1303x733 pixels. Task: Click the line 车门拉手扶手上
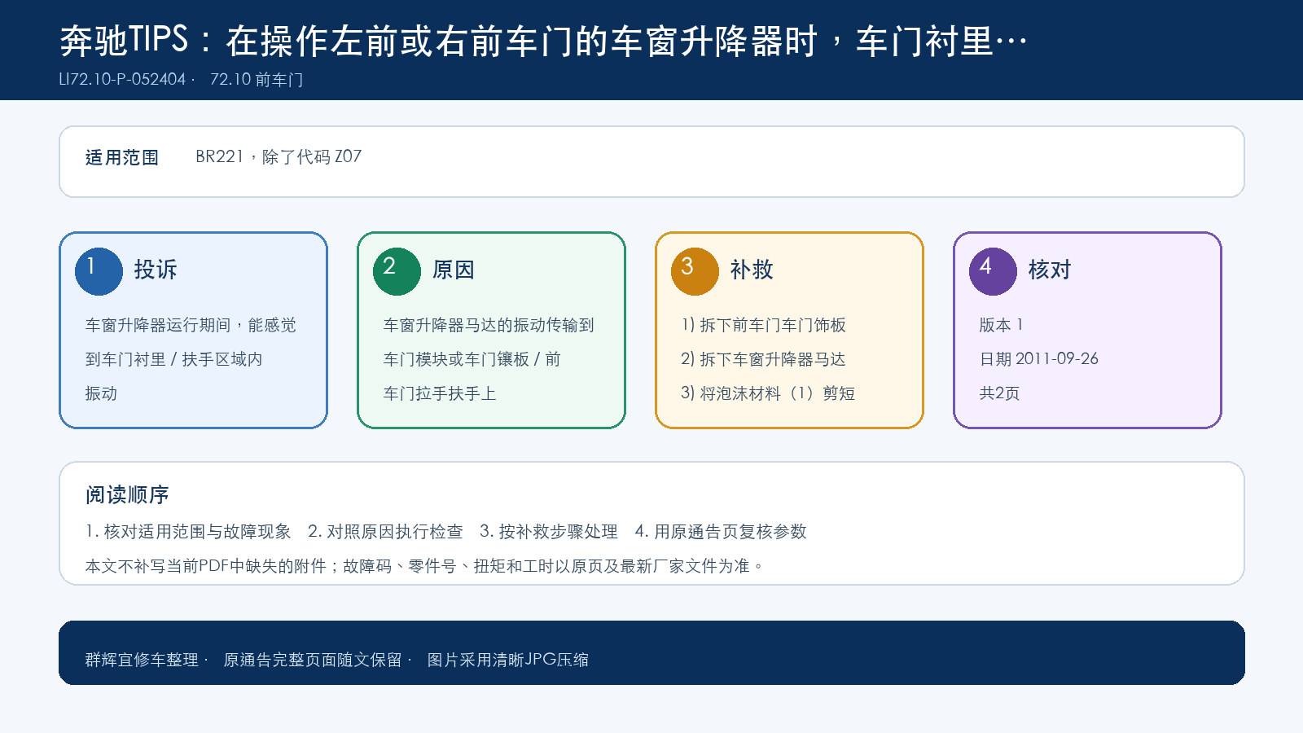click(x=440, y=393)
